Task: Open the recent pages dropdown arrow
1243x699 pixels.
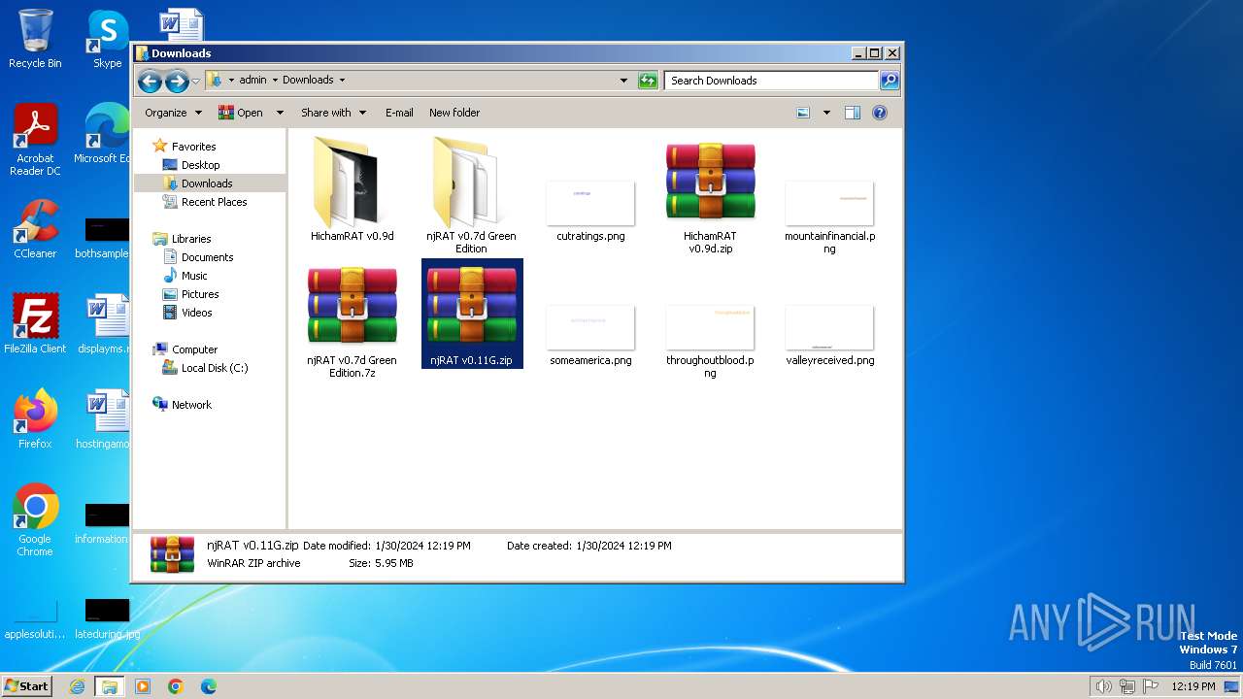Action: (x=196, y=81)
